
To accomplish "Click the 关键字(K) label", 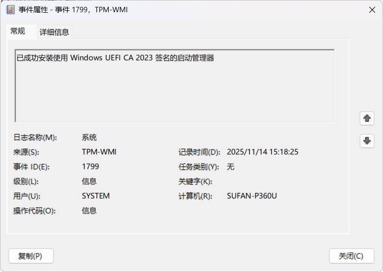I will pos(195,181).
